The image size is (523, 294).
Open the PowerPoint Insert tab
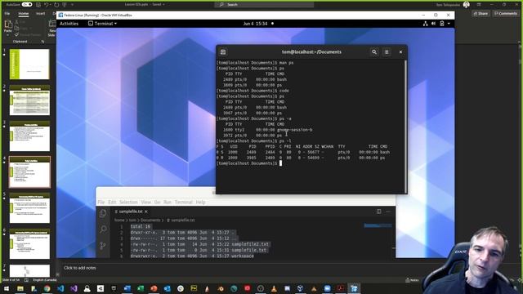pos(40,14)
